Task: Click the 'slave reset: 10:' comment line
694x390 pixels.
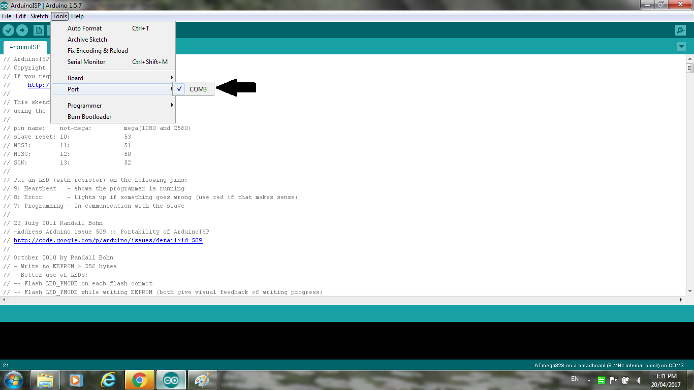Action: tap(67, 137)
